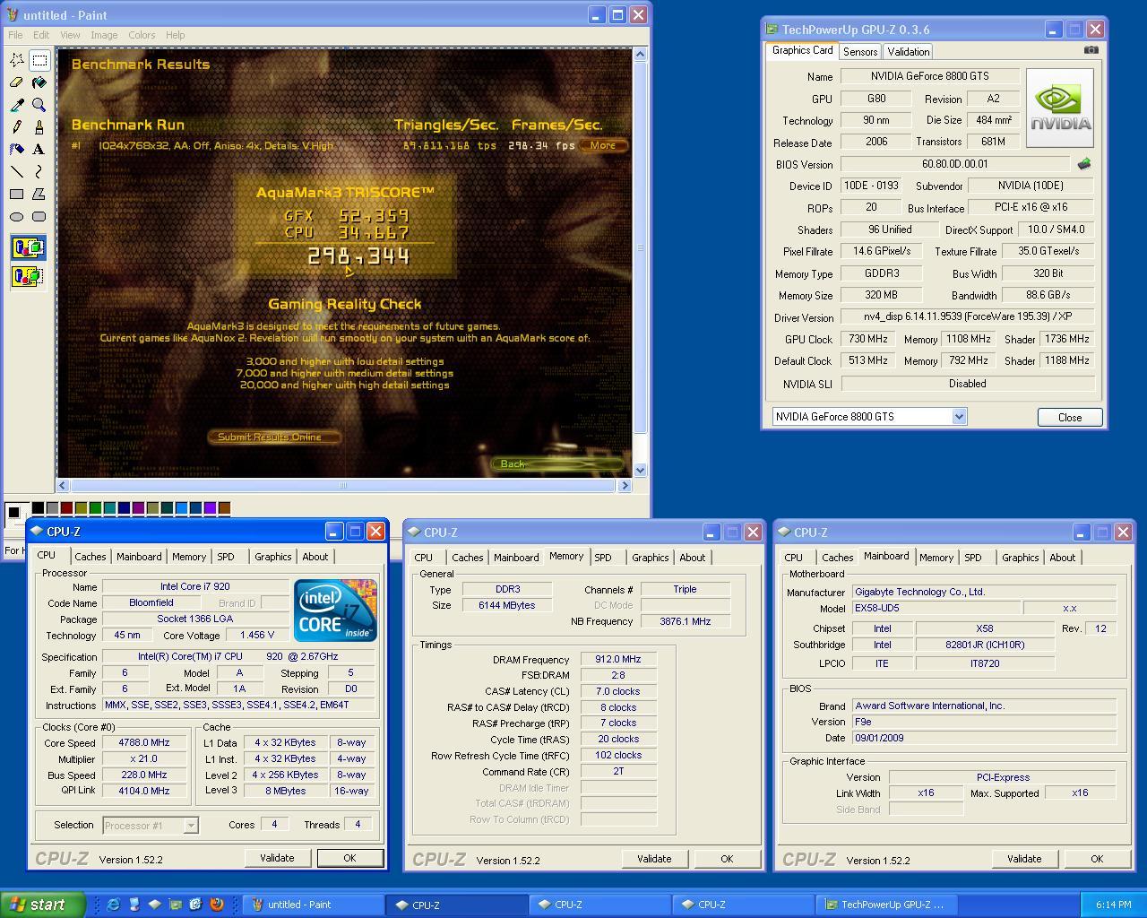Image resolution: width=1147 pixels, height=918 pixels.
Task: Open the Image menu in Paint
Action: click(104, 35)
